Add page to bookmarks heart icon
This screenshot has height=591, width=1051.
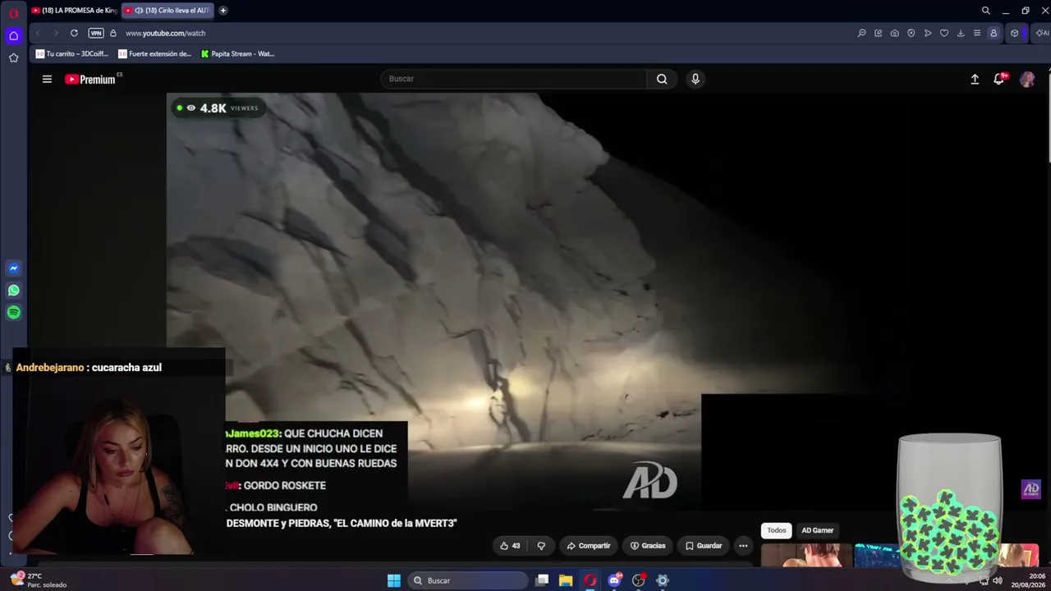(943, 33)
